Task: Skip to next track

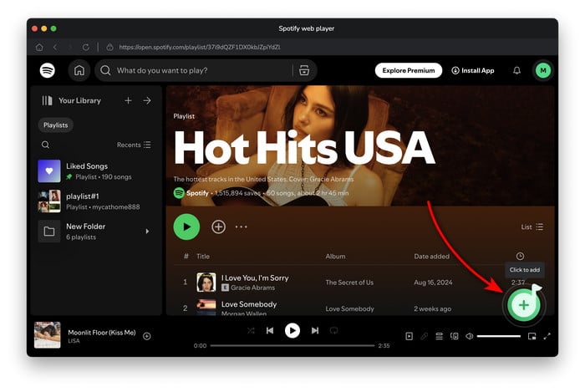Action: 315,331
